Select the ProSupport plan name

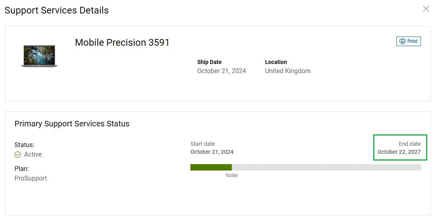click(x=31, y=178)
